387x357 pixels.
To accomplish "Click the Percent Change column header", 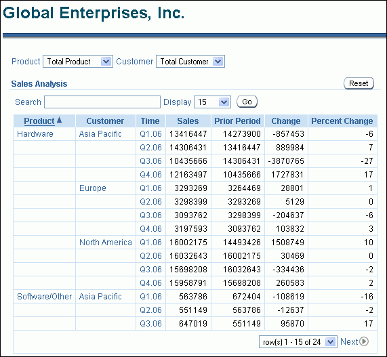I will click(x=342, y=121).
